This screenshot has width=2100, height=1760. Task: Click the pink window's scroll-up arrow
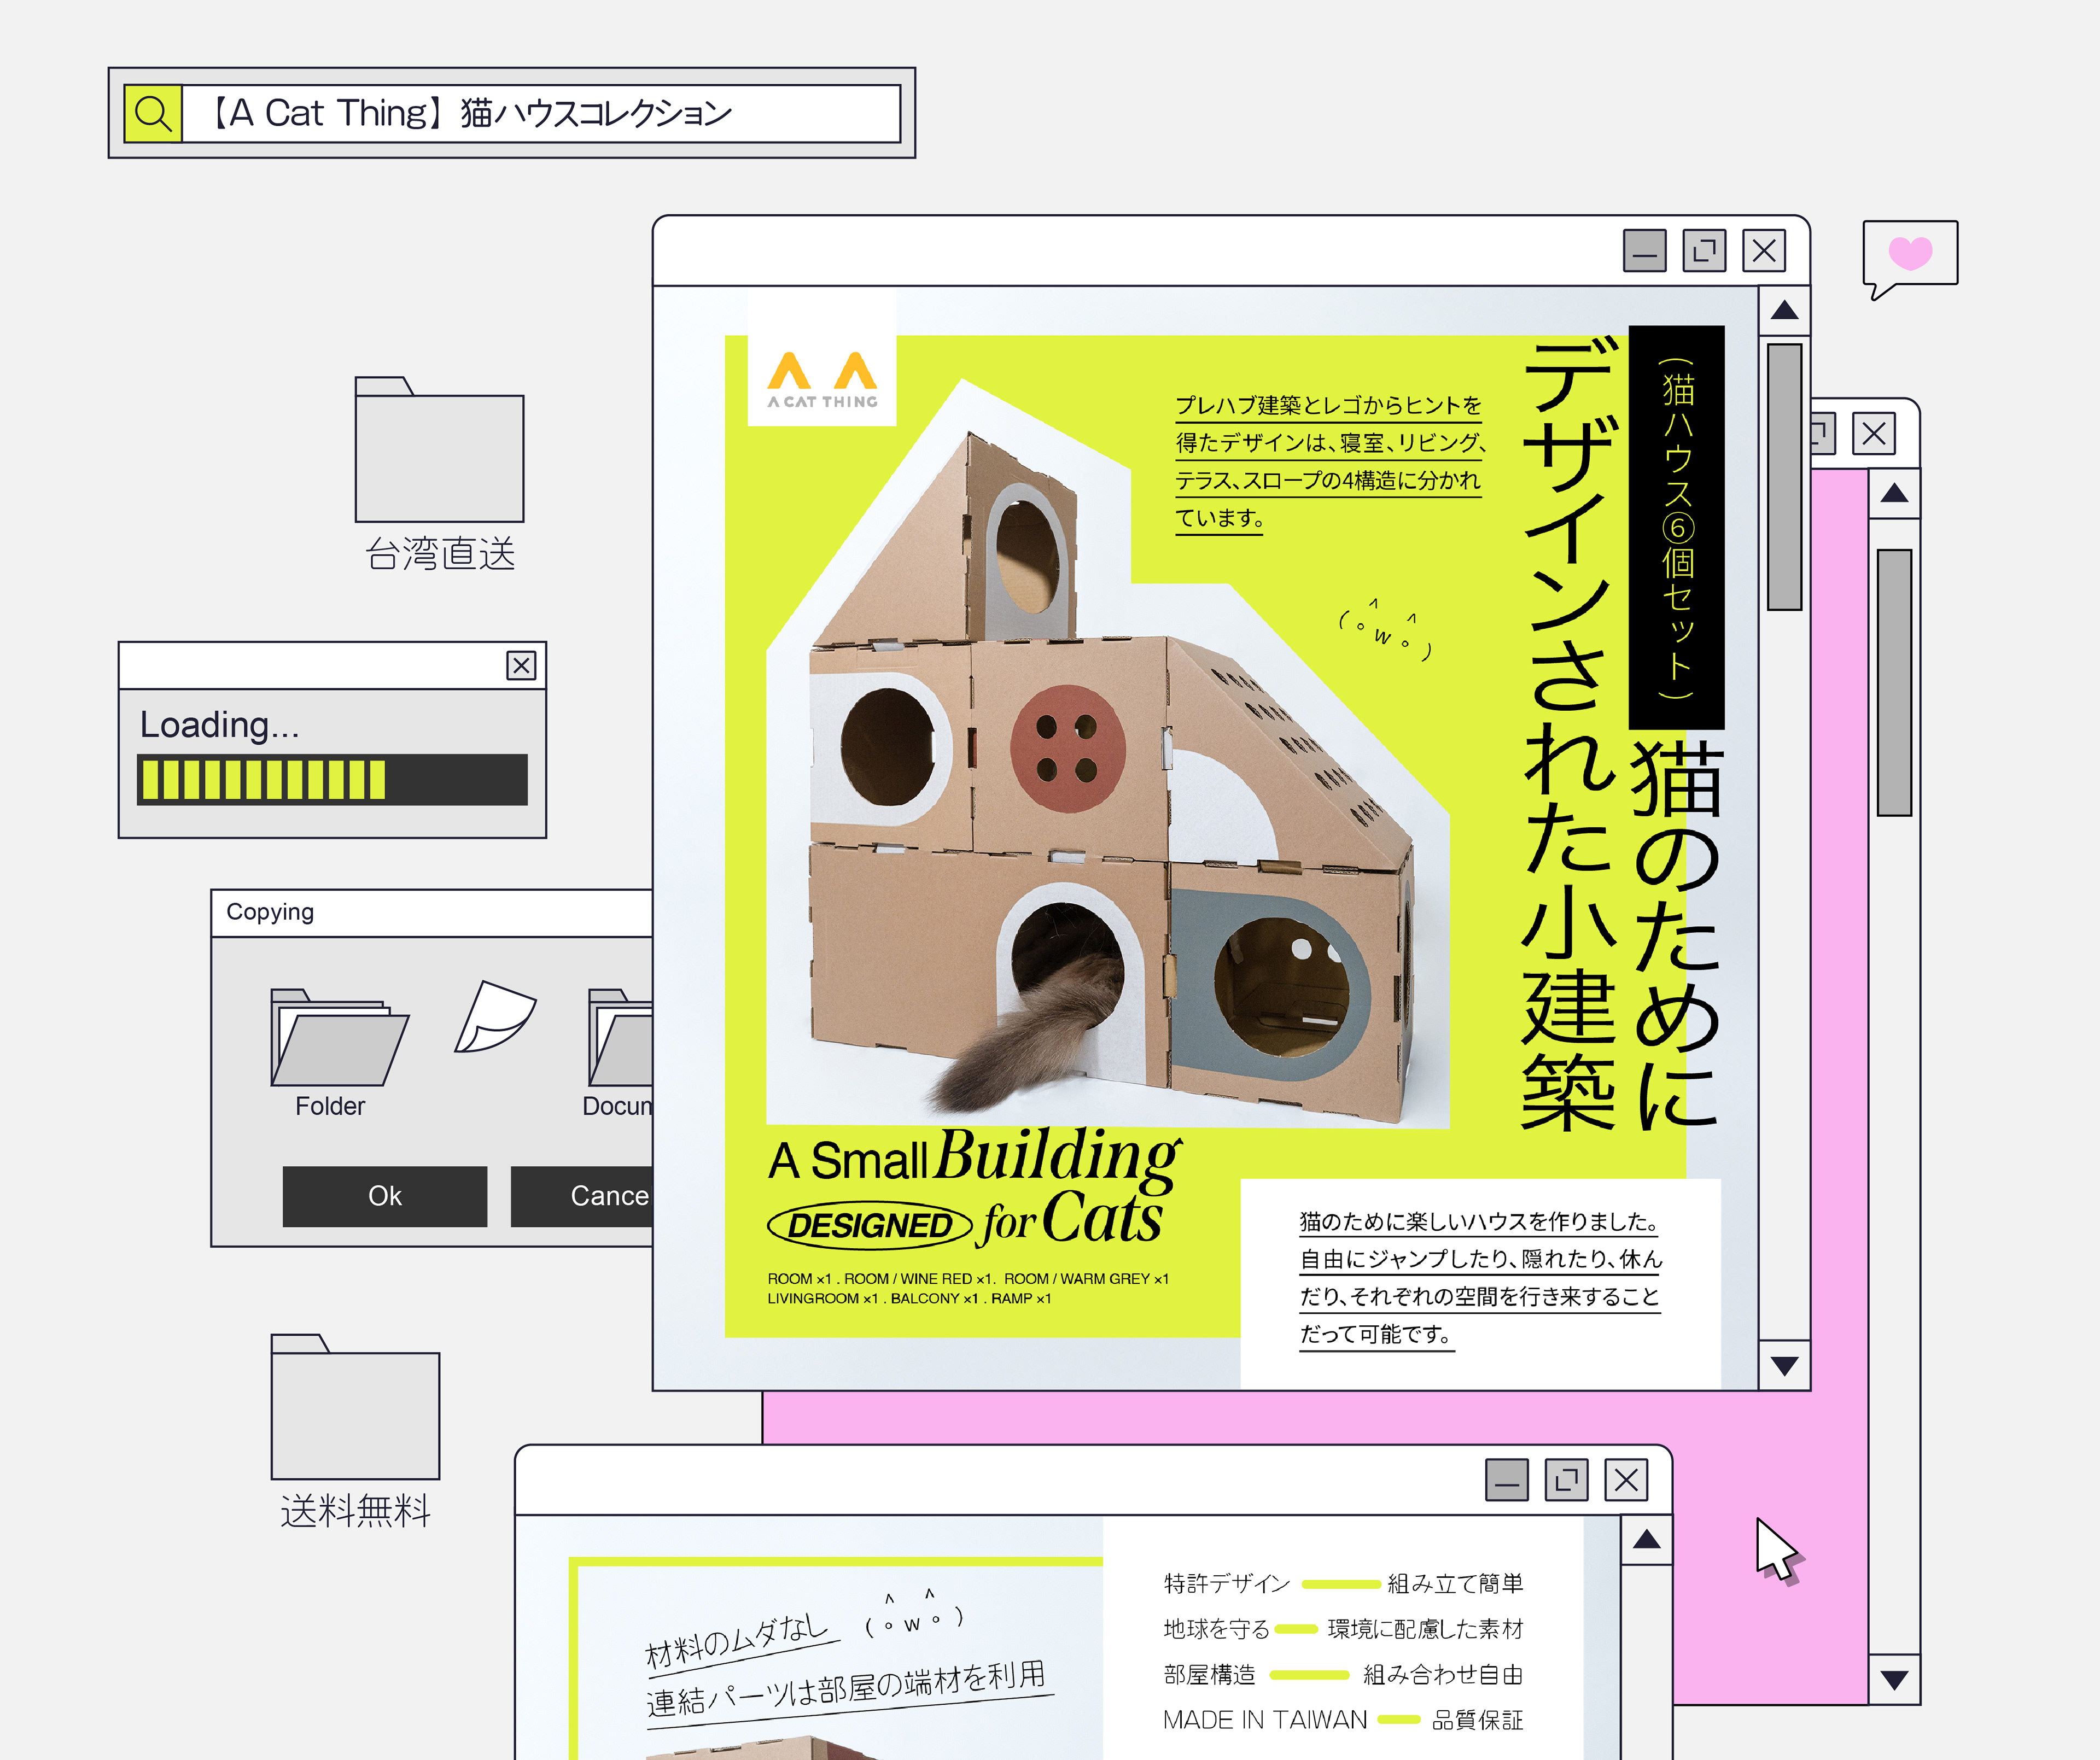tap(1894, 493)
